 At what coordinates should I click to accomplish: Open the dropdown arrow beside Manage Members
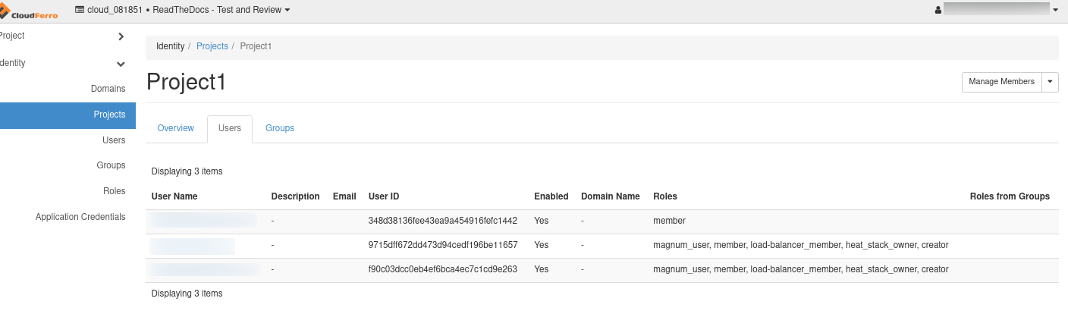click(1050, 82)
